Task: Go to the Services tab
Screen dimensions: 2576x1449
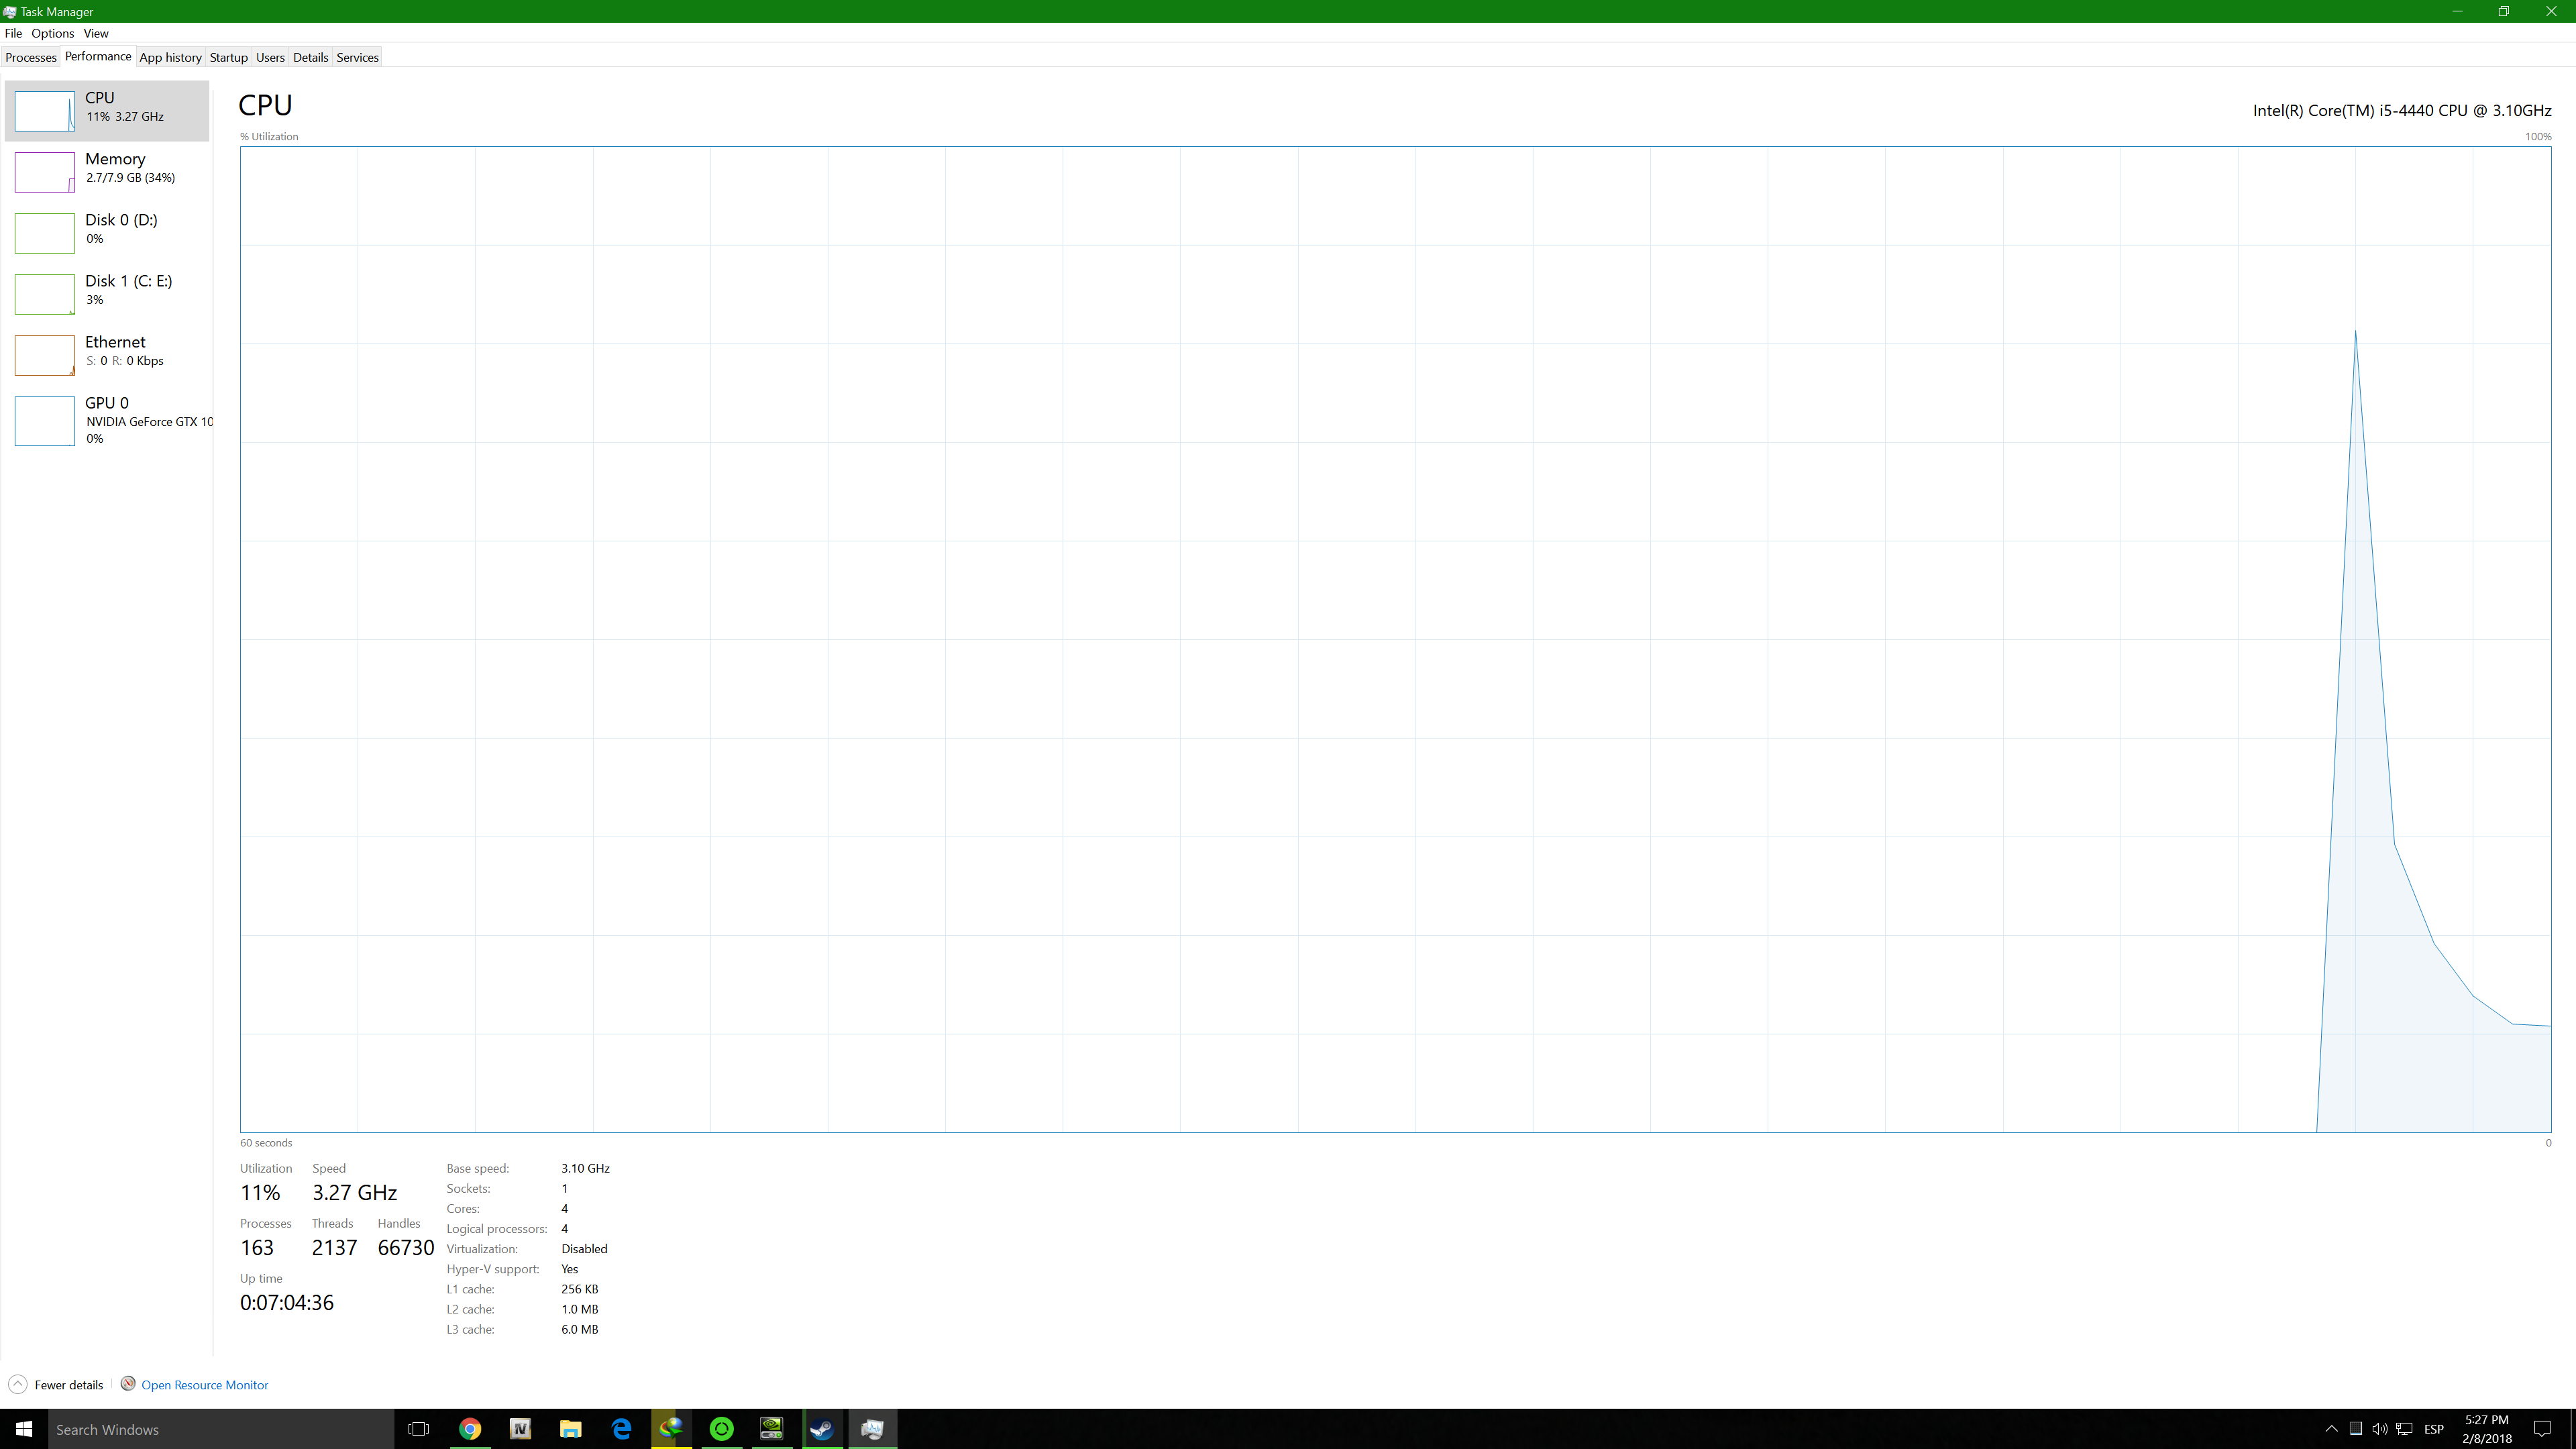Action: 357,57
